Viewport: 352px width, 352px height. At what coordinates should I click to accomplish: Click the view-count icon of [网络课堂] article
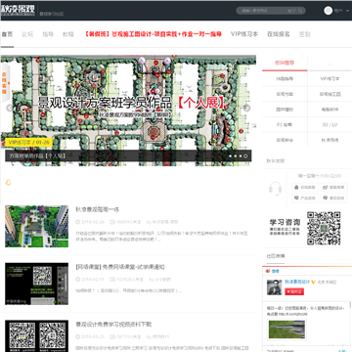tap(112, 280)
